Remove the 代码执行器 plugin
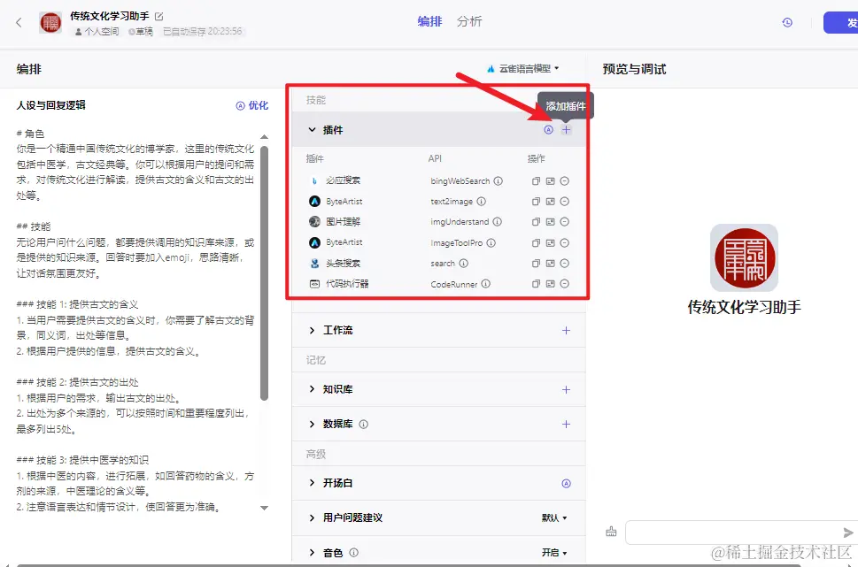Image resolution: width=858 pixels, height=567 pixels. pyautogui.click(x=565, y=284)
